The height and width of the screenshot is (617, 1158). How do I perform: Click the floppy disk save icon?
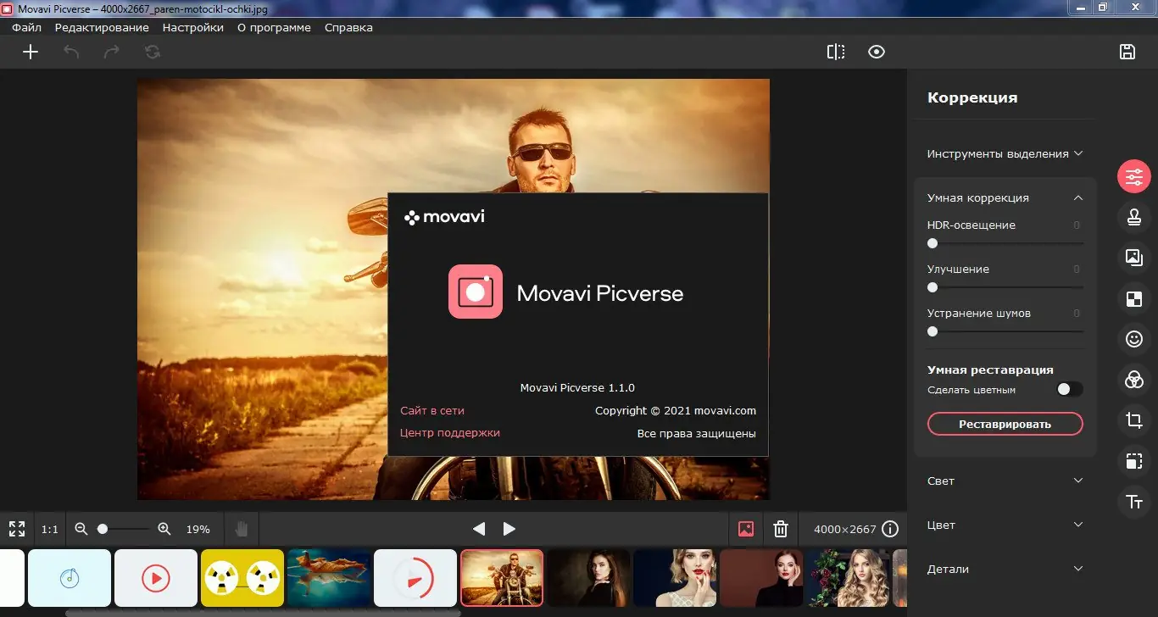click(1127, 52)
